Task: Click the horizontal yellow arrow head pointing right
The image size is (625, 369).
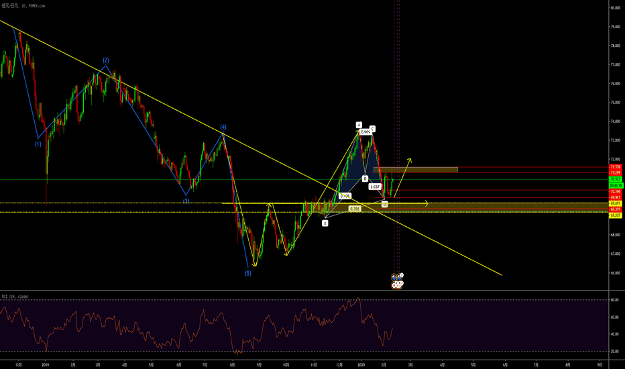Action: pyautogui.click(x=427, y=203)
